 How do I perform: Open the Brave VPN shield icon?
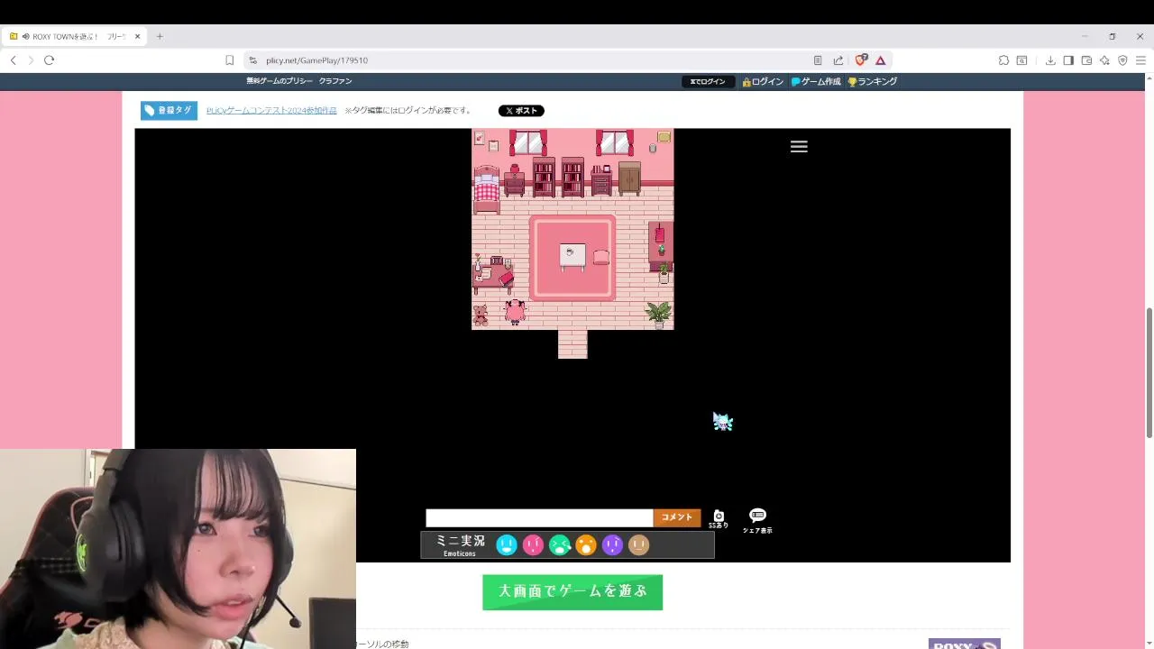click(1122, 60)
